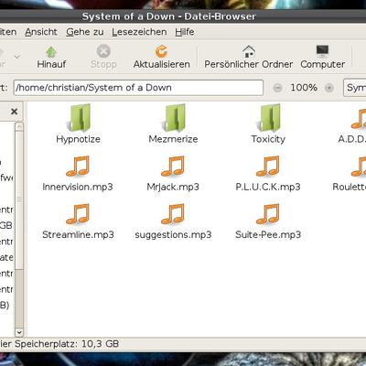Click the Stopp toolbar icon
The height and width of the screenshot is (366, 366).
pos(103,51)
